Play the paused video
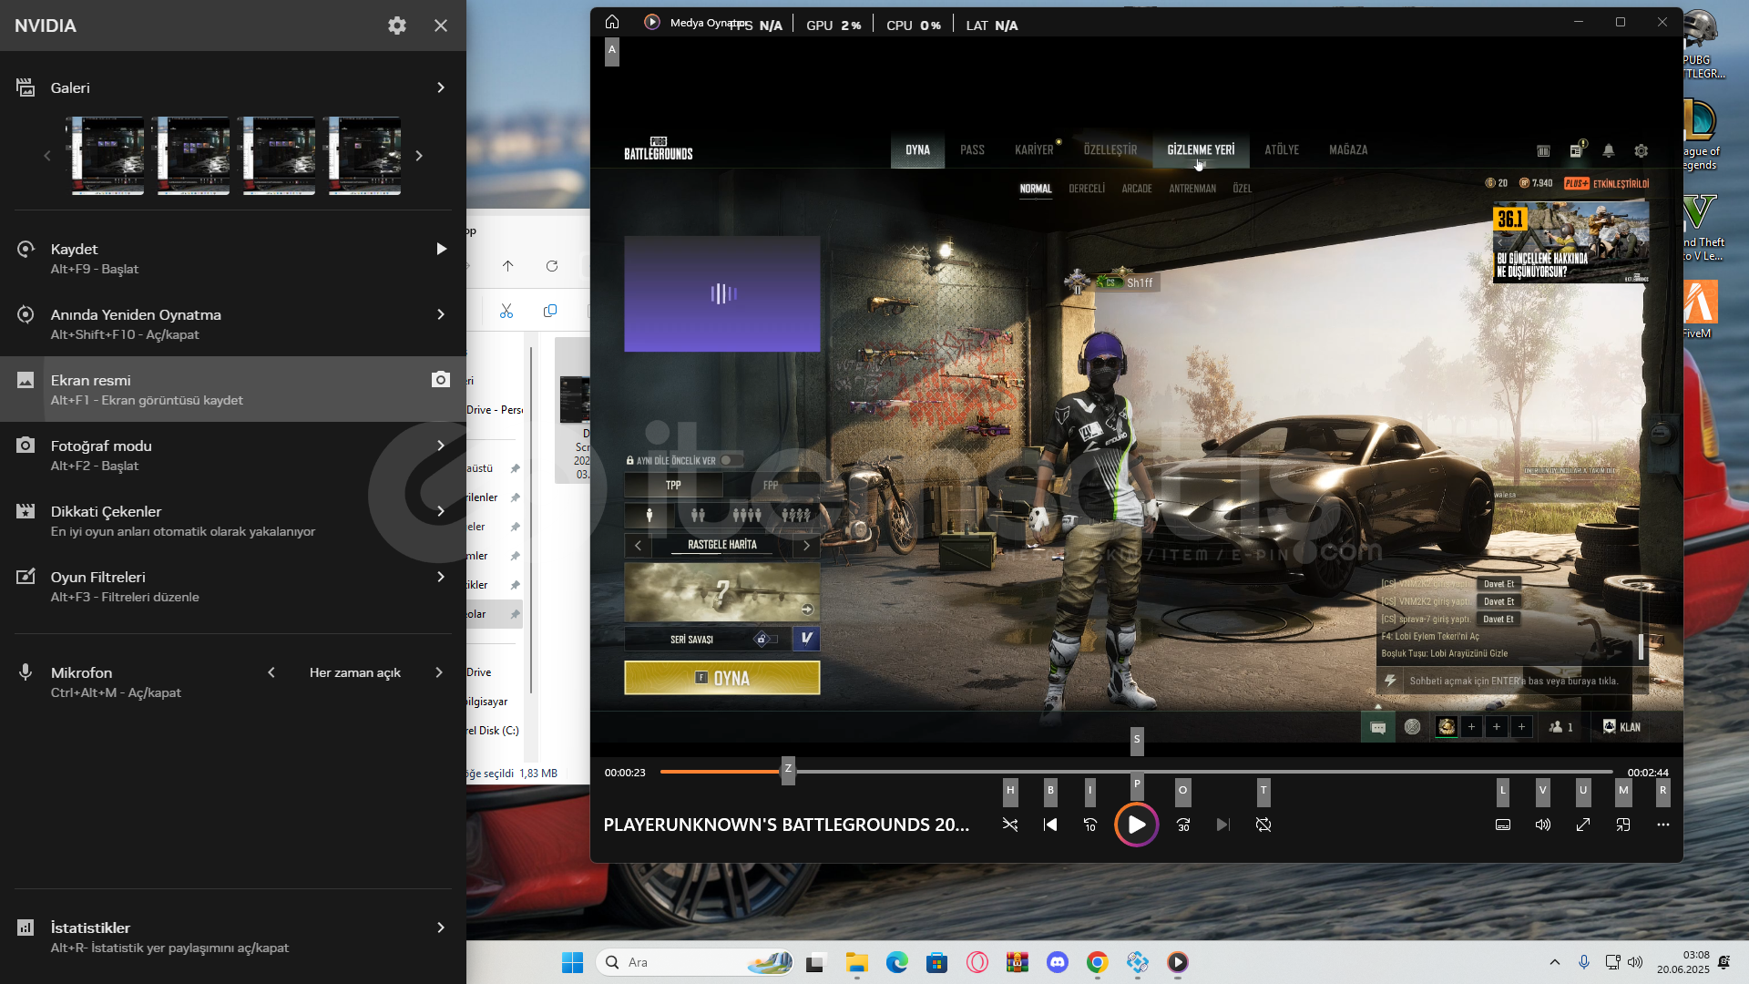Image resolution: width=1749 pixels, height=984 pixels. [1137, 825]
